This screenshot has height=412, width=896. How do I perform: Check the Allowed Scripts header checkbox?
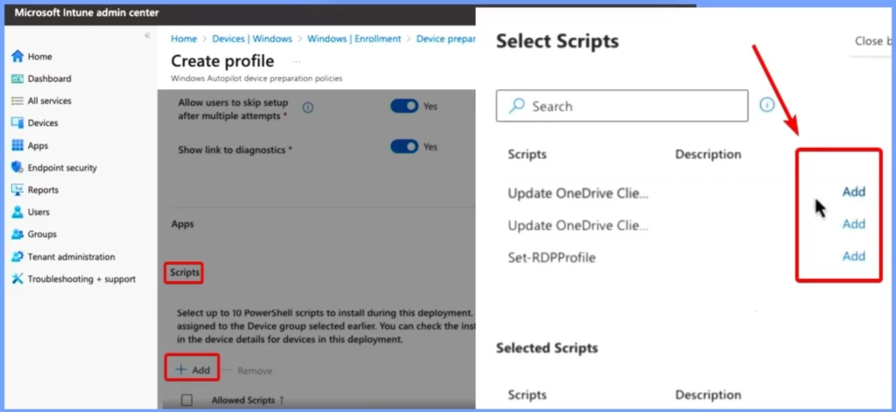[x=187, y=400]
